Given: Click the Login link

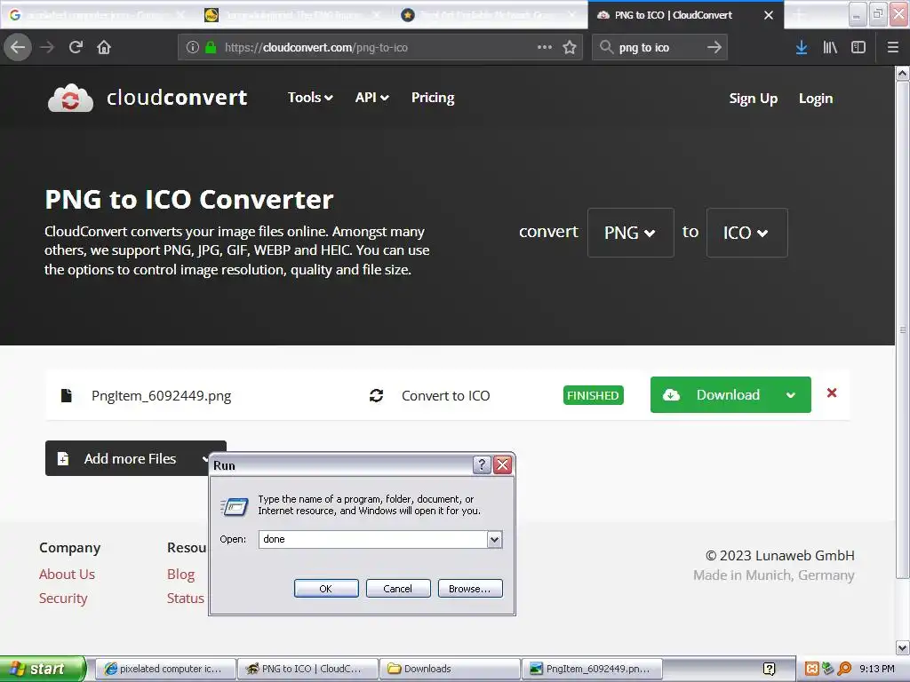Looking at the screenshot, I should point(816,99).
